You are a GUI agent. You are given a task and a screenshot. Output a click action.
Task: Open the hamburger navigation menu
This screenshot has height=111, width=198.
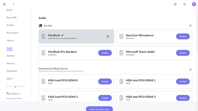[4, 4]
